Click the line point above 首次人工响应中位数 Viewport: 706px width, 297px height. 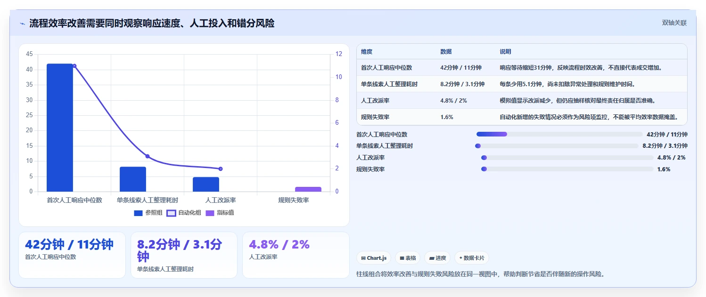pyautogui.click(x=74, y=66)
